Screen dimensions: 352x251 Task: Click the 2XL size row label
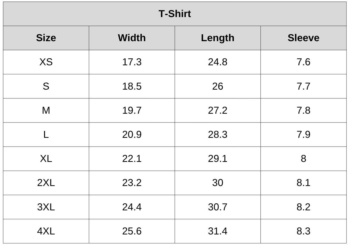(x=46, y=183)
